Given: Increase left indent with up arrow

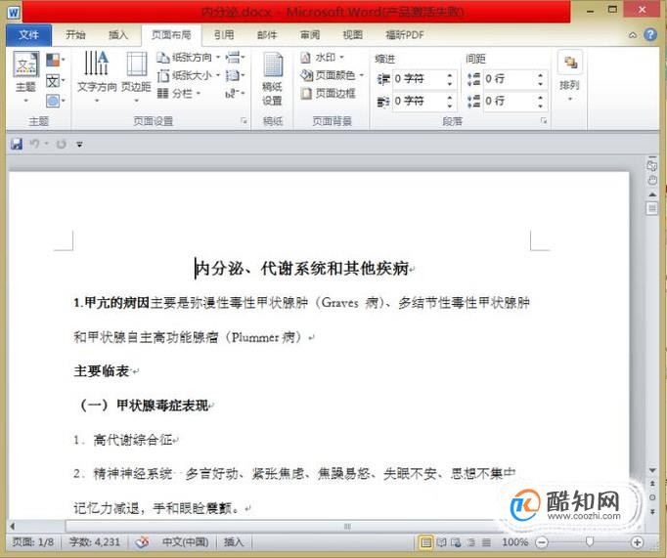Looking at the screenshot, I should (x=450, y=75).
